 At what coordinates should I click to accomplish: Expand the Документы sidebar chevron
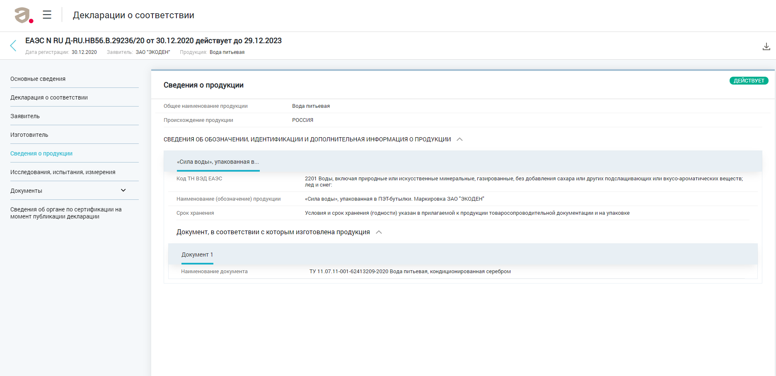coord(123,190)
